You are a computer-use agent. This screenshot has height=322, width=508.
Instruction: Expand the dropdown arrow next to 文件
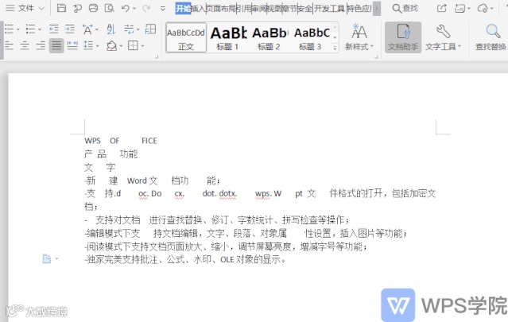tap(41, 9)
